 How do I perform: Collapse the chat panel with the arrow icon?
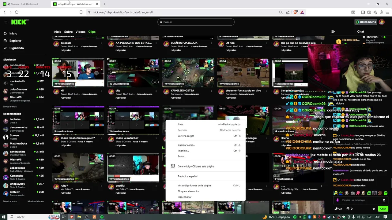tap(333, 31)
